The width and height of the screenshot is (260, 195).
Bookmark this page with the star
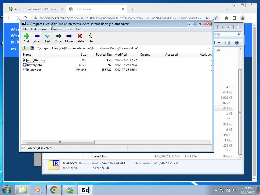pyautogui.click(x=216, y=18)
